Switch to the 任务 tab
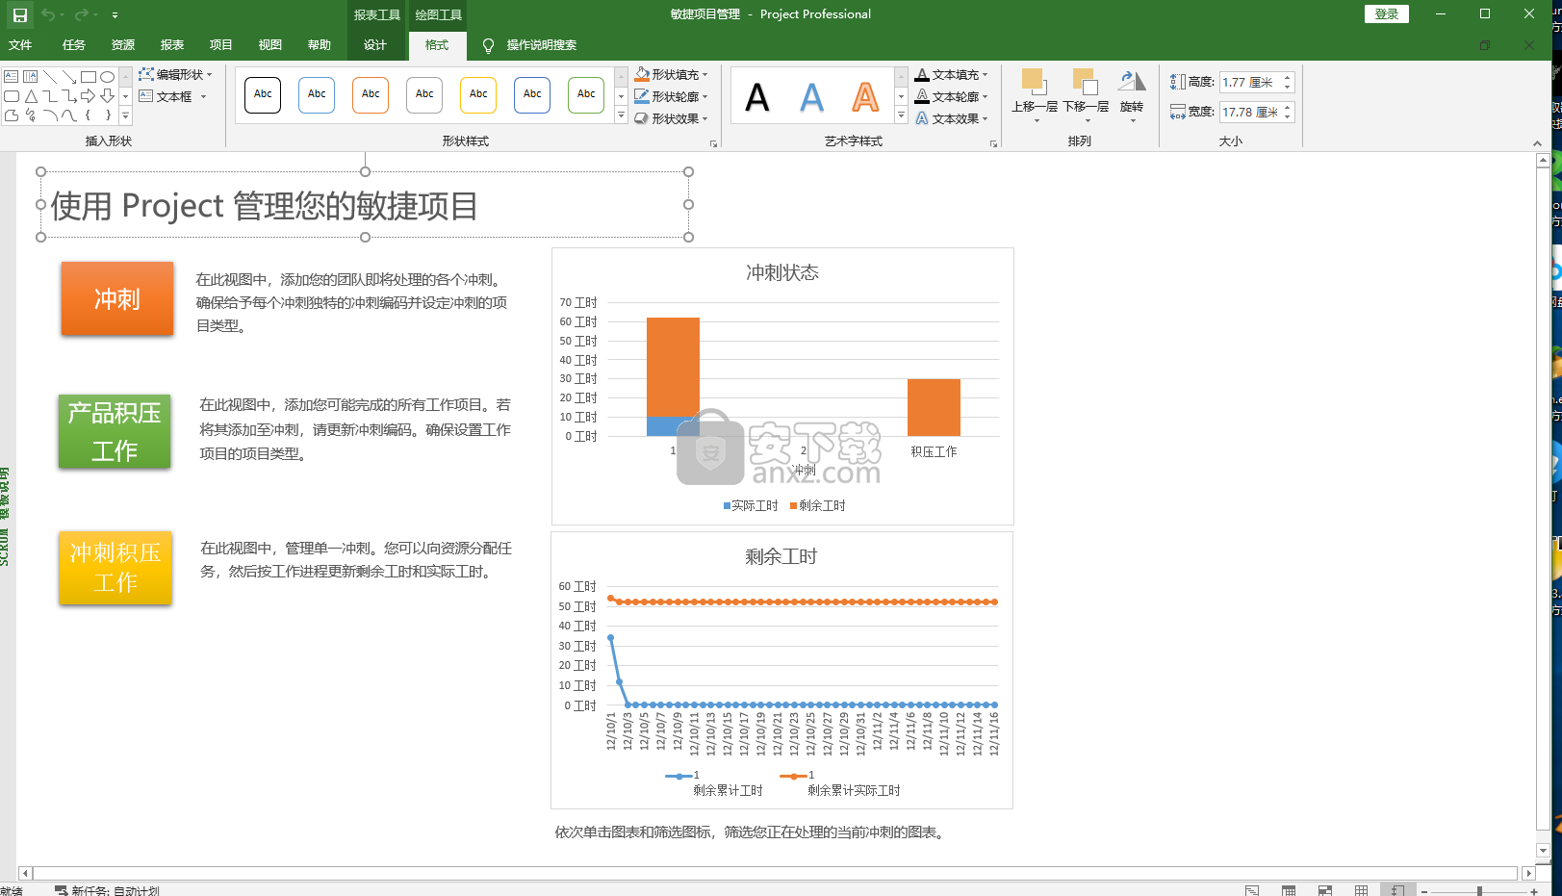The image size is (1562, 896). pyautogui.click(x=73, y=45)
